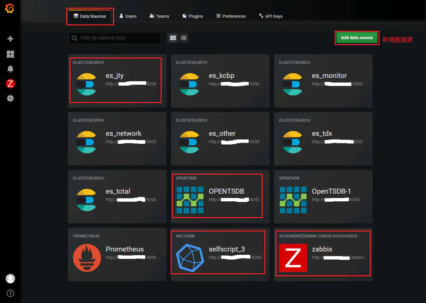Click the INFLUXDB type label
The image size is (426, 303).
click(x=185, y=236)
